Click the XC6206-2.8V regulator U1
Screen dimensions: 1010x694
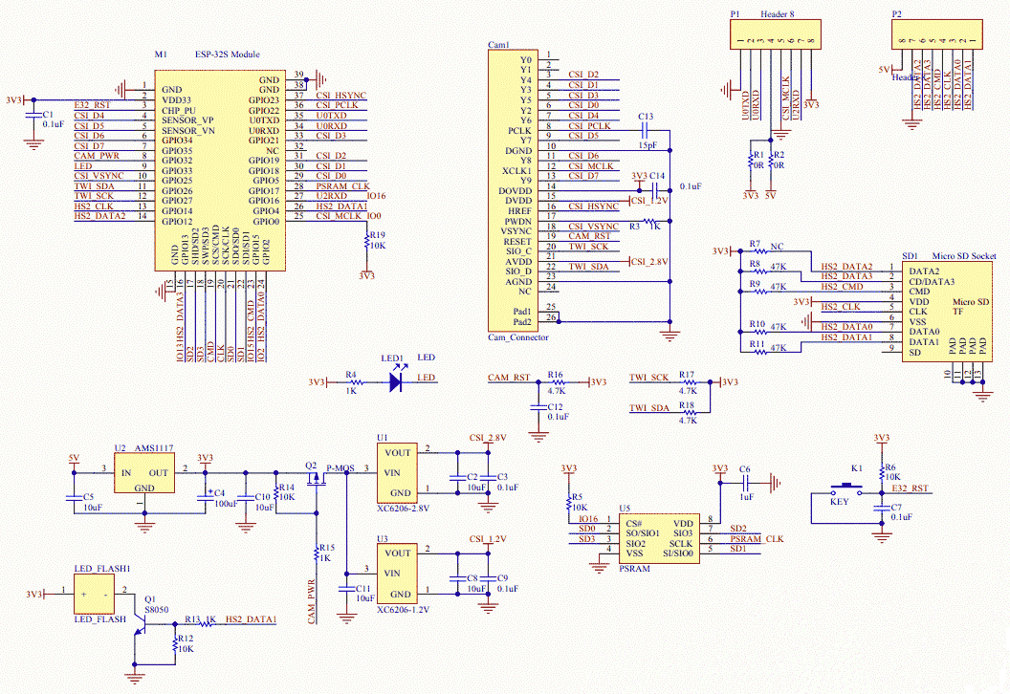pos(398,470)
